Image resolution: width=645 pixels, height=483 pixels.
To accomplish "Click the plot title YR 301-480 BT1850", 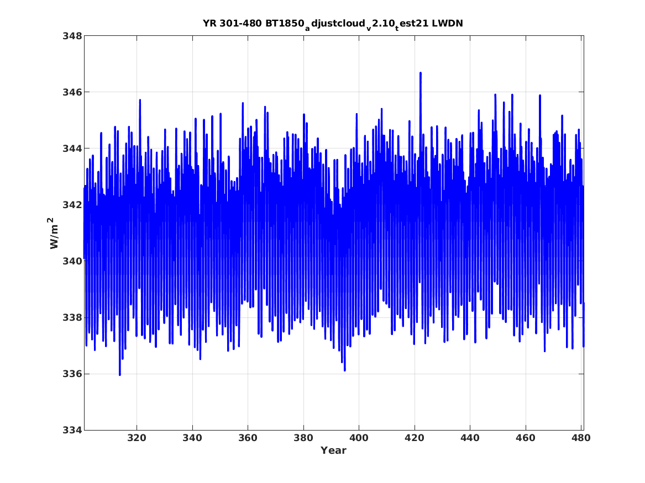I will pyautogui.click(x=333, y=24).
